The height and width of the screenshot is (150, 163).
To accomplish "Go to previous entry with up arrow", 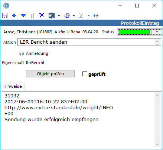I will tap(14, 16).
